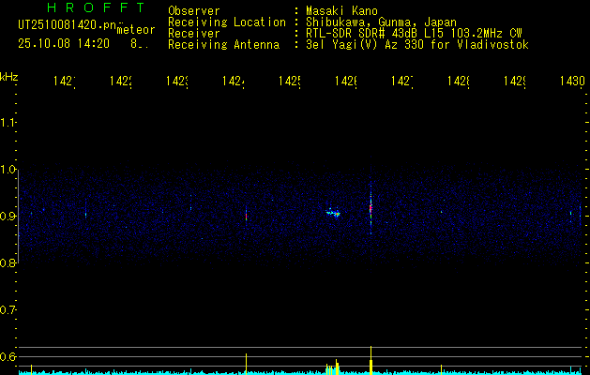The image size is (590, 375).
Task: Click the kHz axis unit label
Action: coord(9,77)
